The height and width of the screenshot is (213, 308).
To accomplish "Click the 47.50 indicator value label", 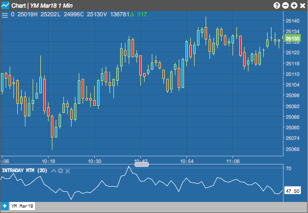I will (293, 191).
